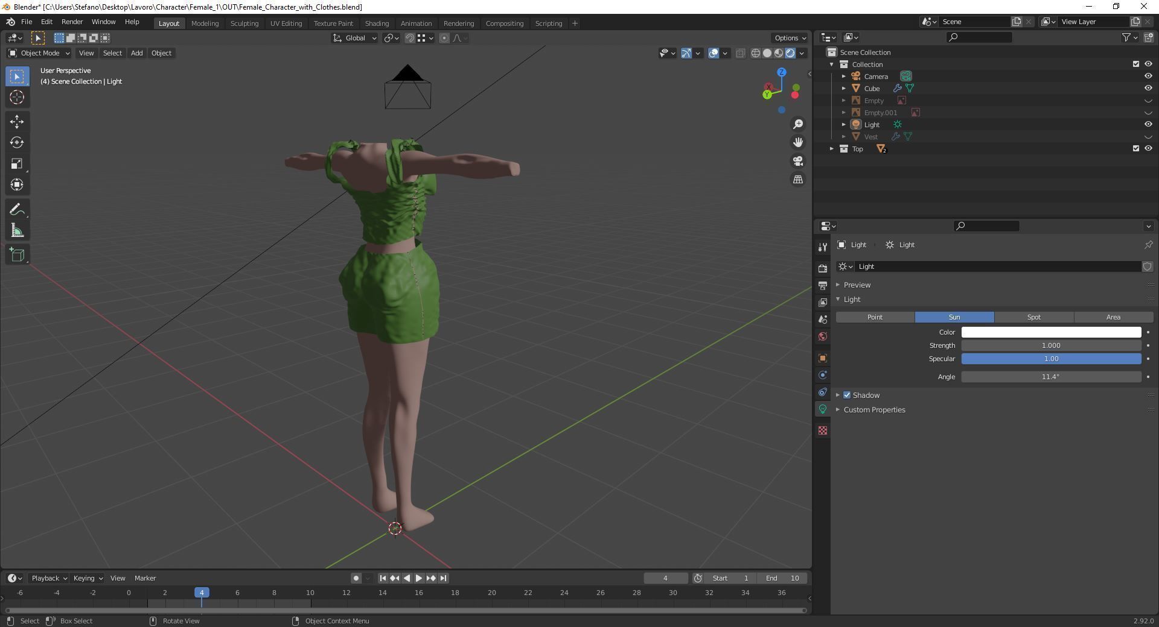Open the light Color swatch
Screen dimensions: 1159x627
[x=1051, y=332]
